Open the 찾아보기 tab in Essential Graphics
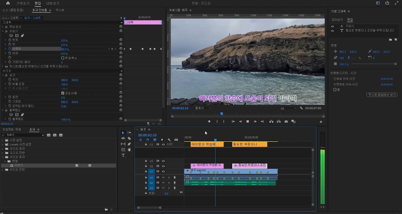The image size is (402, 214). [336, 20]
